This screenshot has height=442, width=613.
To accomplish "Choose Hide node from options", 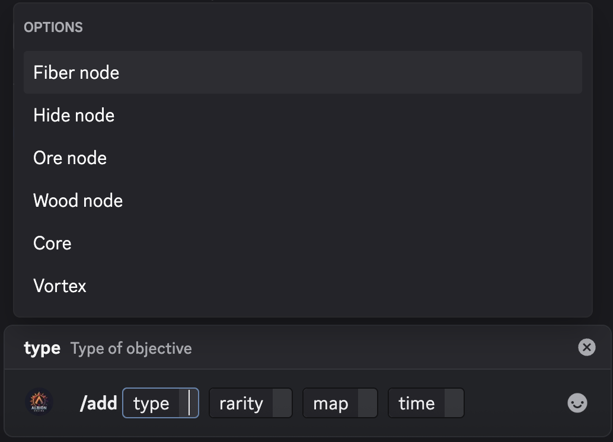I will click(x=74, y=116).
